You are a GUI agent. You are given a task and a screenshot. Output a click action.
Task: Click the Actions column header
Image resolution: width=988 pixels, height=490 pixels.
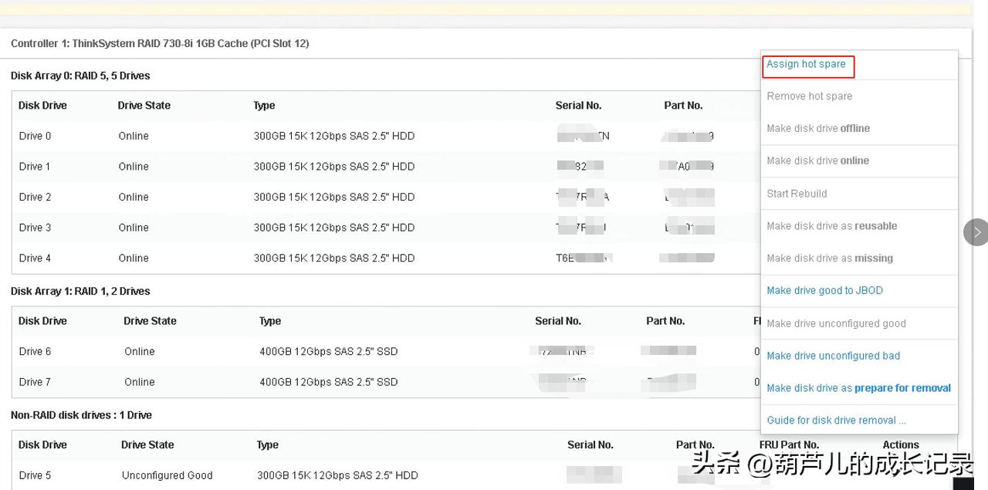click(x=900, y=444)
